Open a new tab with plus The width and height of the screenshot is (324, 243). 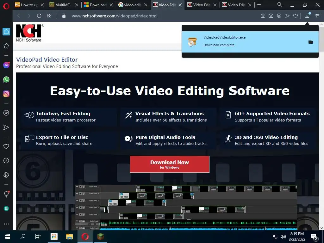(x=259, y=4)
